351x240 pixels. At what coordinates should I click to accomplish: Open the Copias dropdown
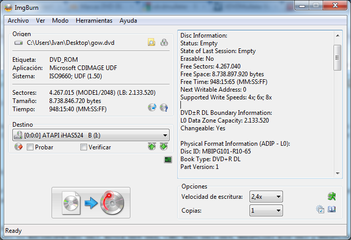(x=266, y=211)
